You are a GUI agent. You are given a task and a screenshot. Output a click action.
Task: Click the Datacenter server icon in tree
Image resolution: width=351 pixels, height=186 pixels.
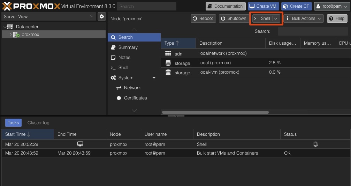(x=10, y=27)
